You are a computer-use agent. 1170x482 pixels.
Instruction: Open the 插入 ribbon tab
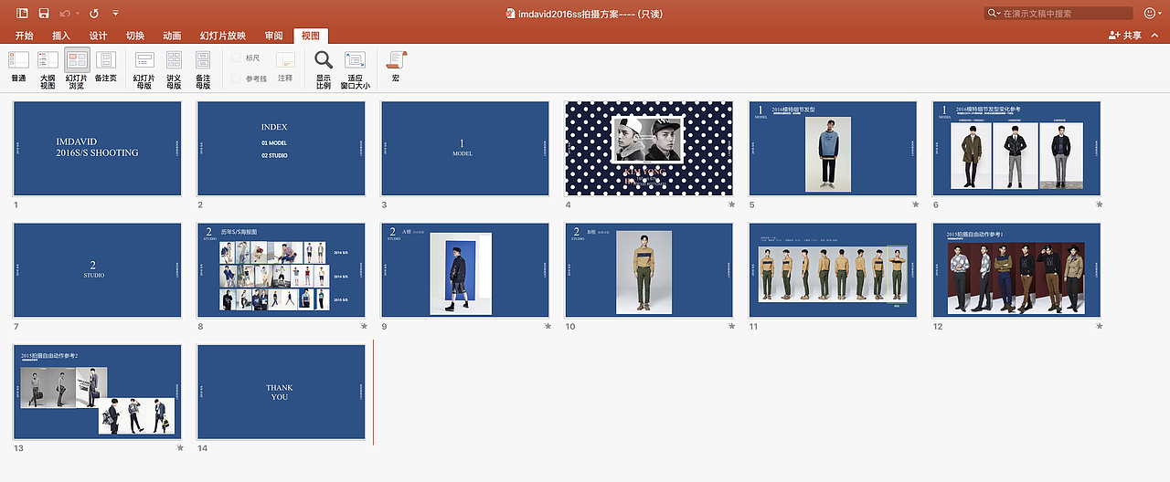pyautogui.click(x=61, y=36)
